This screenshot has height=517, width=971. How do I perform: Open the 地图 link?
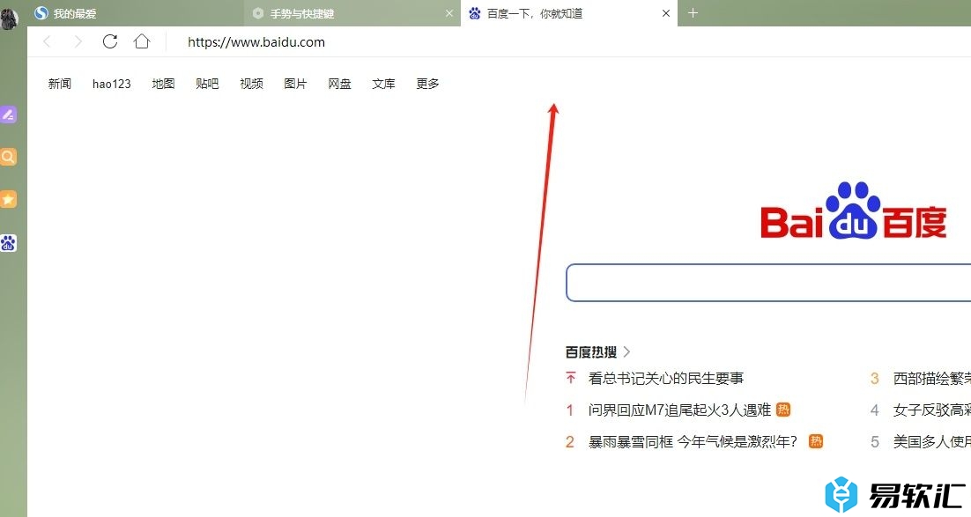click(x=164, y=84)
